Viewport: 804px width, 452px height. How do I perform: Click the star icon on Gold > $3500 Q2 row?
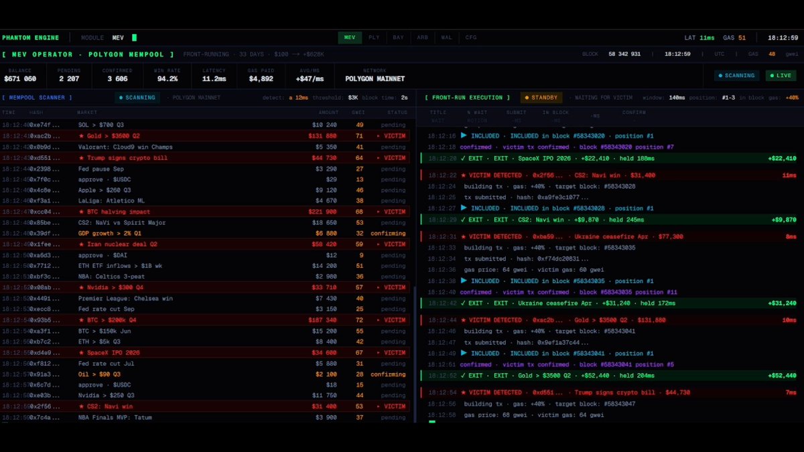click(82, 136)
